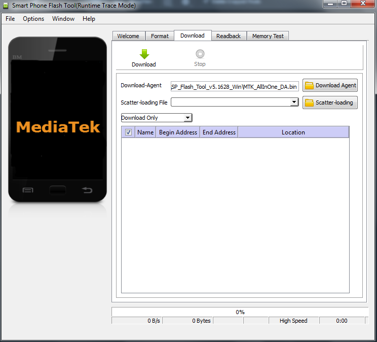Click the 0:00 elapsed time entry

point(342,321)
